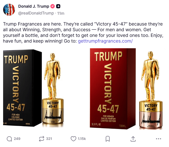Screen dimensions: 169x147
Task: Open the share upload icon
Action: [133, 139]
